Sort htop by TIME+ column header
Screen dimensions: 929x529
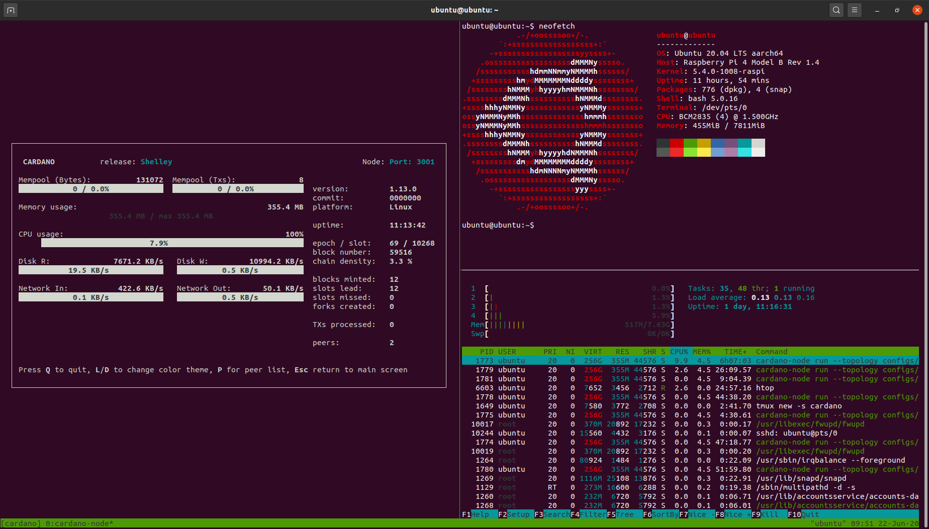coord(735,352)
